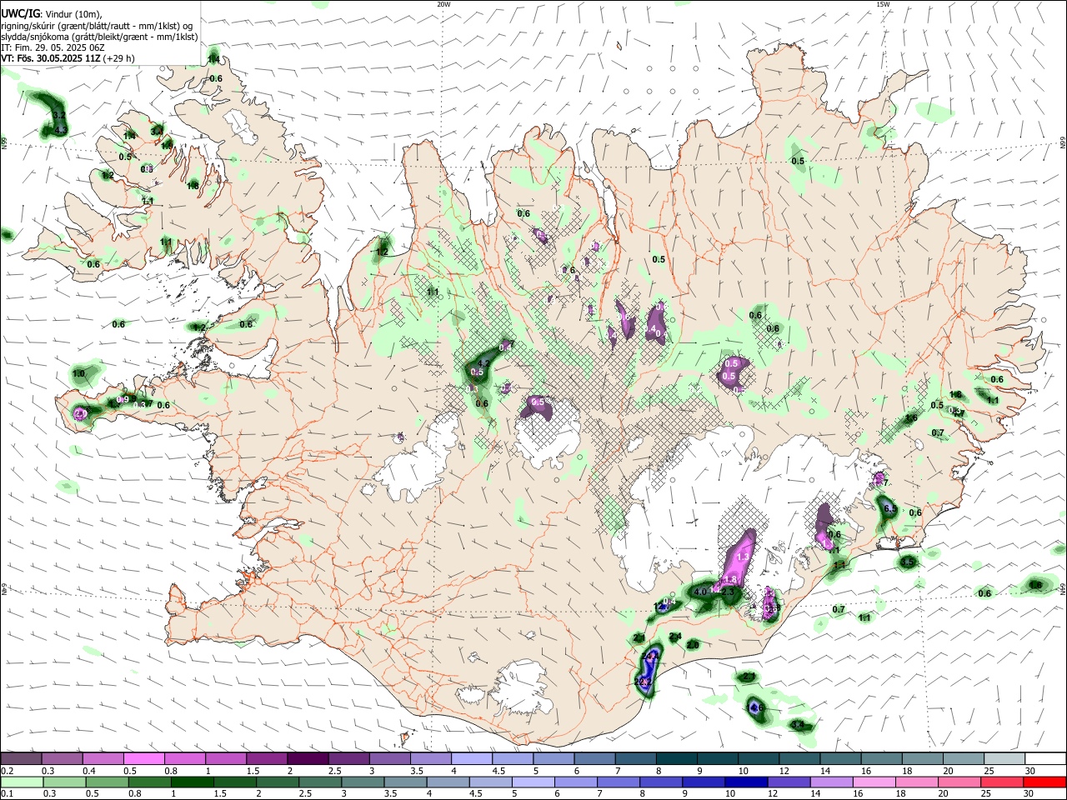The width and height of the screenshot is (1067, 800).
Task: Click the "2.0" value at Snæfellsnes peninsula tip
Action: (81, 413)
